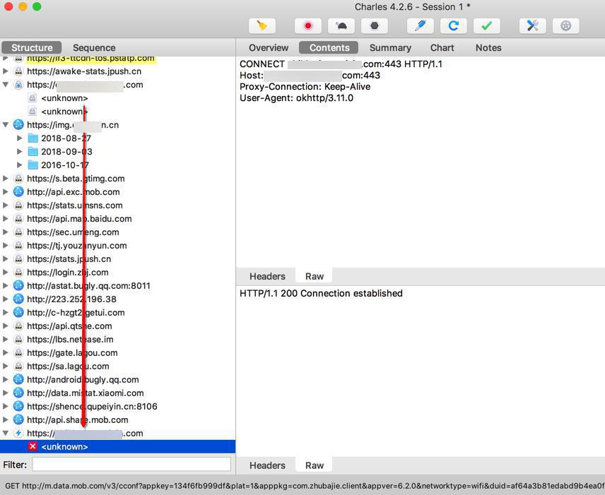Expand the 223.252.196.38 host
Viewport: 605px width, 495px height.
[x=6, y=299]
